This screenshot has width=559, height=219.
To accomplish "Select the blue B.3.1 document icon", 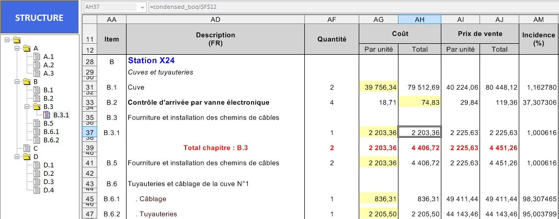I will tap(47, 115).
